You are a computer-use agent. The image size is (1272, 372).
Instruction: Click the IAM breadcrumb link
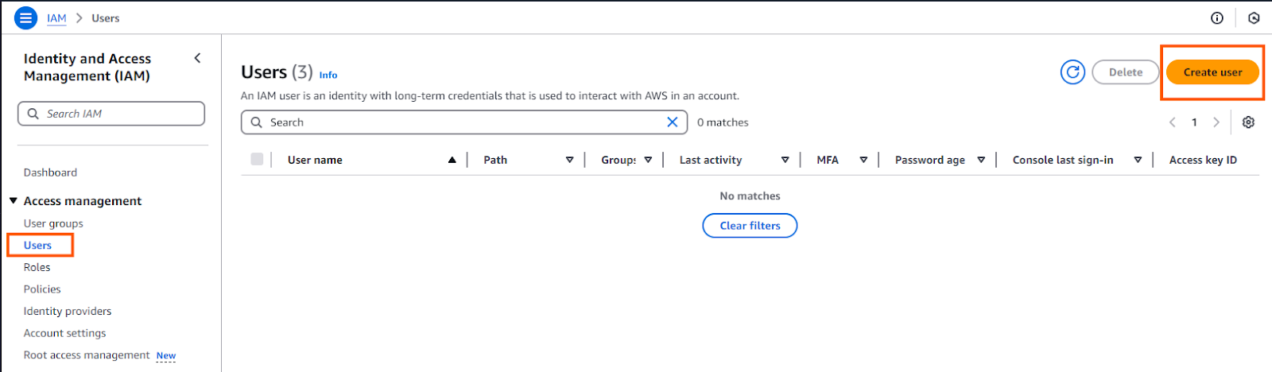[56, 18]
